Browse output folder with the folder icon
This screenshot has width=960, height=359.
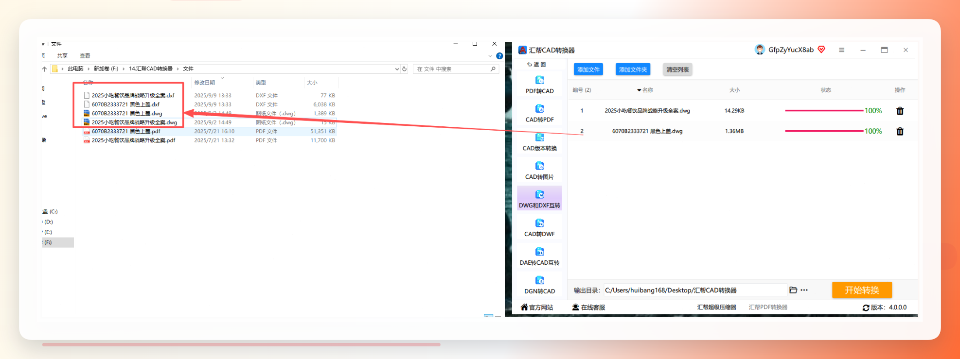click(793, 290)
